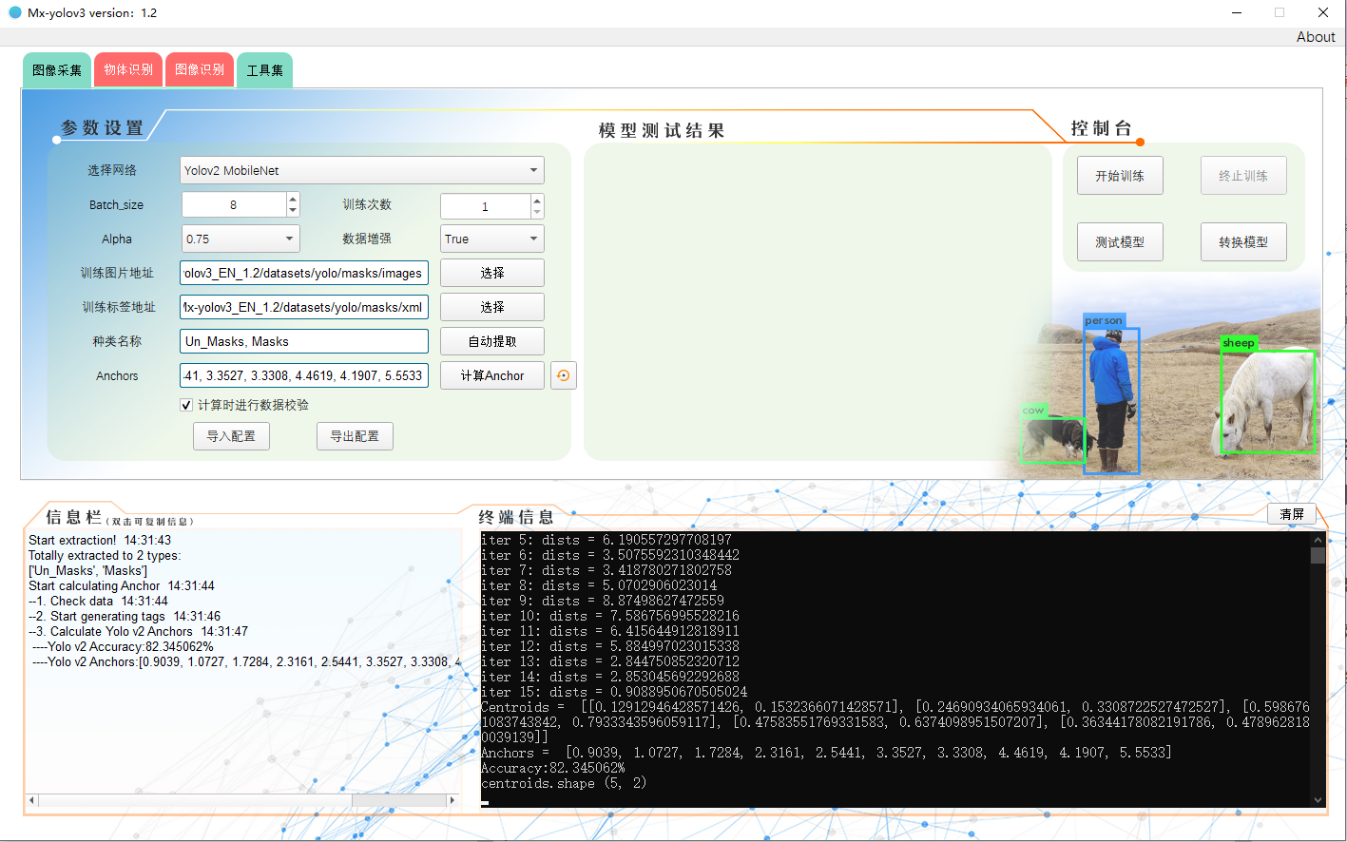The height and width of the screenshot is (842, 1347).
Task: Switch to the 工具集 tab
Action: [265, 69]
